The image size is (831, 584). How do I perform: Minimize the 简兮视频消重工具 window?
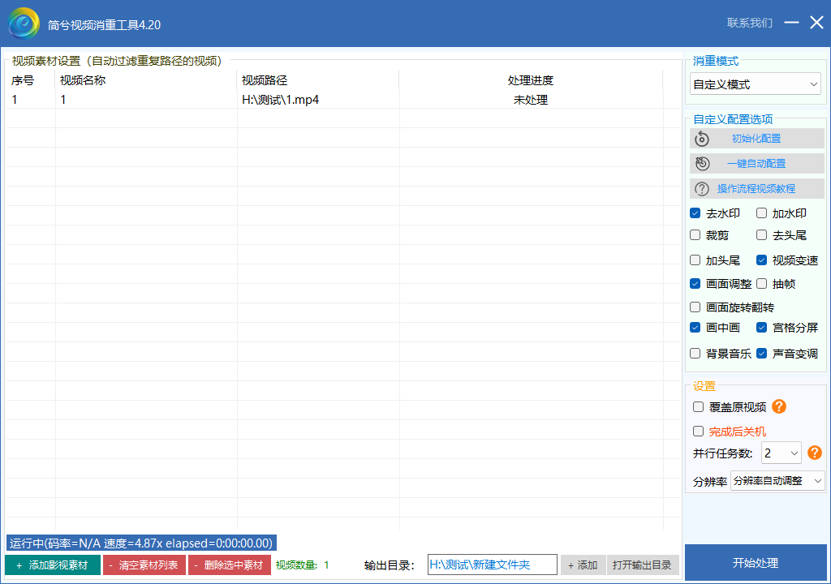pos(792,22)
